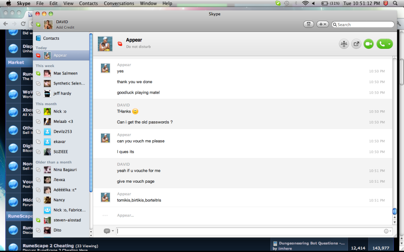
Task: Start a voice call with Appear
Action: point(382,44)
